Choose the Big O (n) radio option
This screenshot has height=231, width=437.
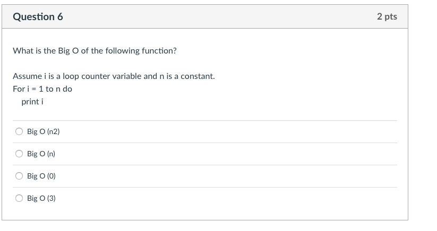tap(19, 154)
